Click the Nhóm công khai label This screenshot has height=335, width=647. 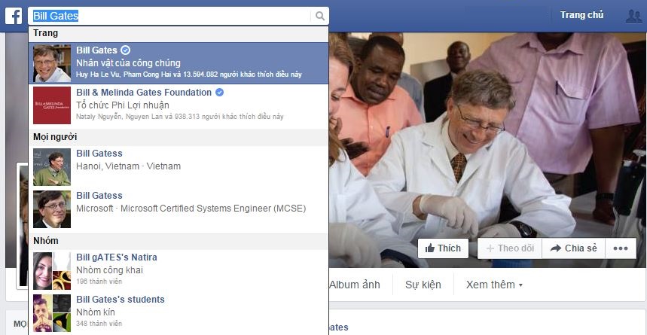coord(109,270)
